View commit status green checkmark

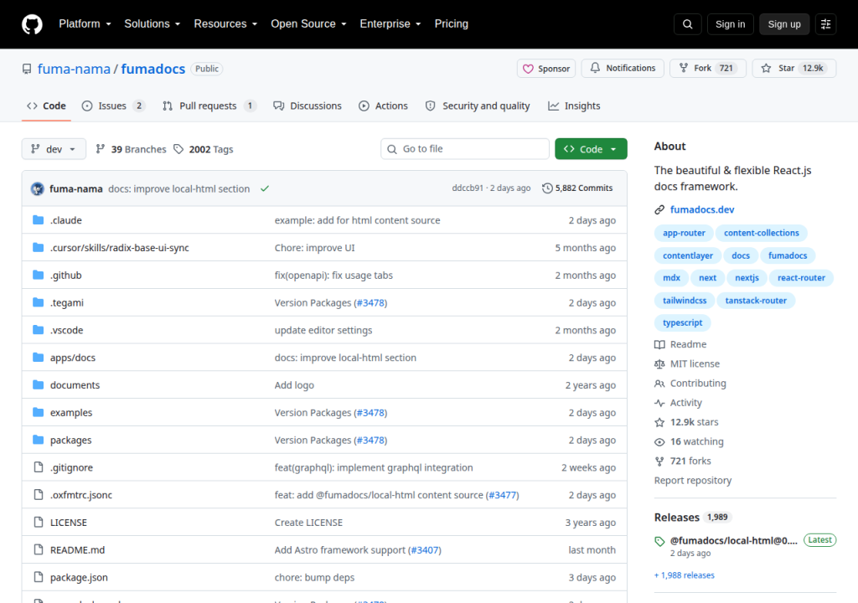(265, 188)
